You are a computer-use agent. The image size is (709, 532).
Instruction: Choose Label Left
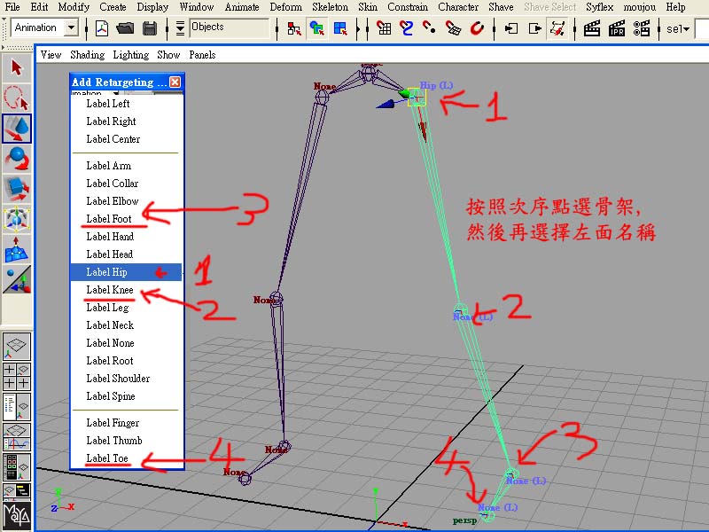127,104
